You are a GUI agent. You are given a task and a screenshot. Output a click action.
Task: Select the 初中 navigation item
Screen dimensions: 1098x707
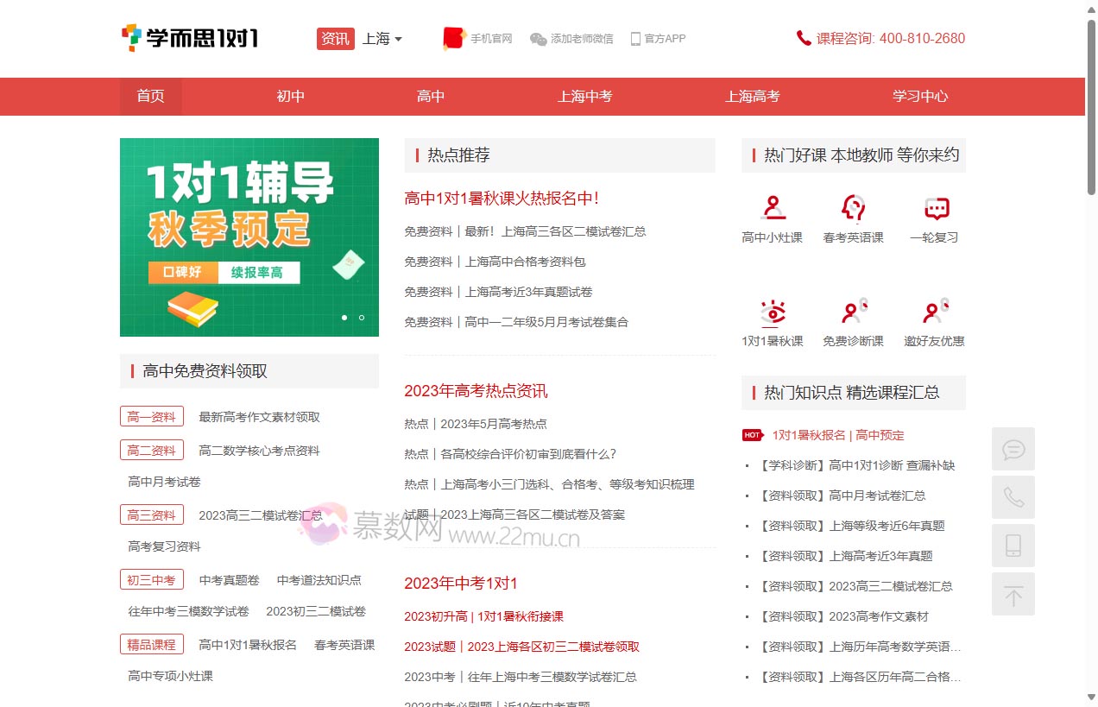[x=290, y=96]
